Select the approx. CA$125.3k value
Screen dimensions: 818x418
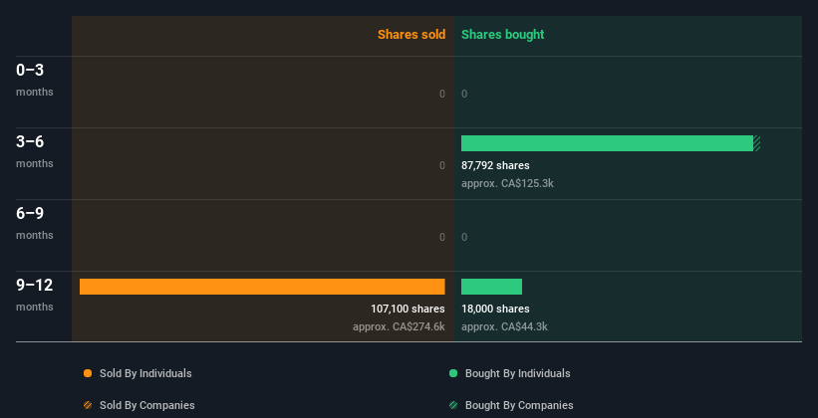click(507, 183)
